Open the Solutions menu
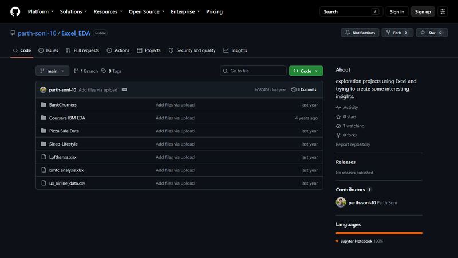This screenshot has height=258, width=458. tap(73, 11)
